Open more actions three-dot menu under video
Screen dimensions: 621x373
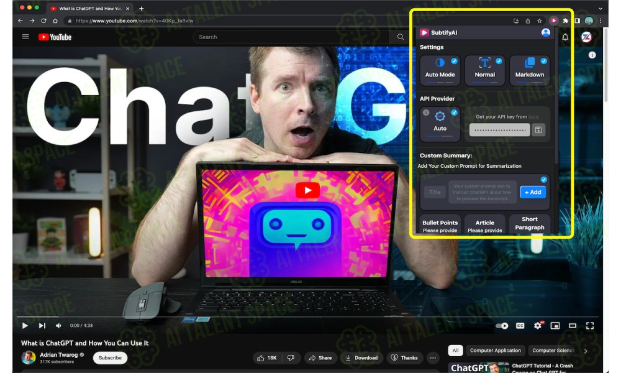tap(433, 358)
